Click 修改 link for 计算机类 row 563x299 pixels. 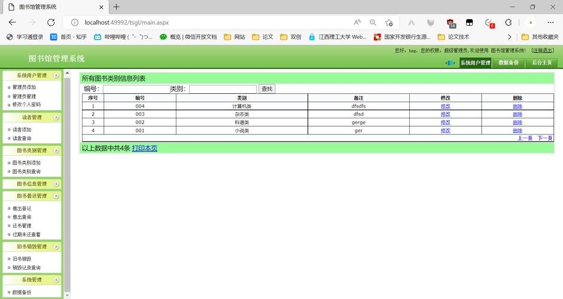[445, 106]
